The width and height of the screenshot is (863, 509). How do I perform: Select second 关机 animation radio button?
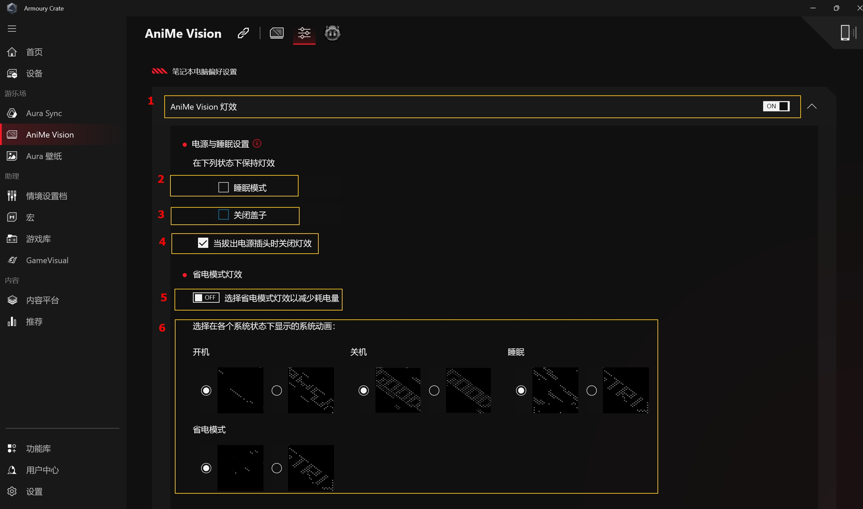coord(434,390)
